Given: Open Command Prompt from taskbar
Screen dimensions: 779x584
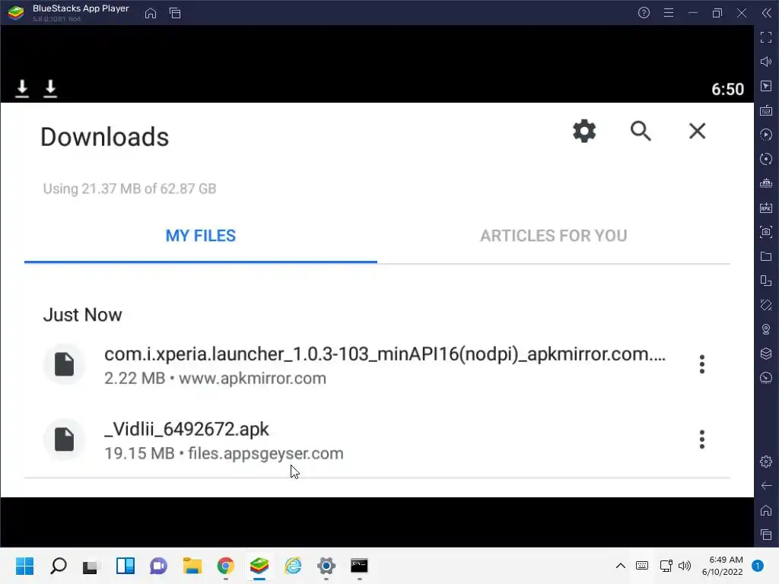Looking at the screenshot, I should point(359,566).
